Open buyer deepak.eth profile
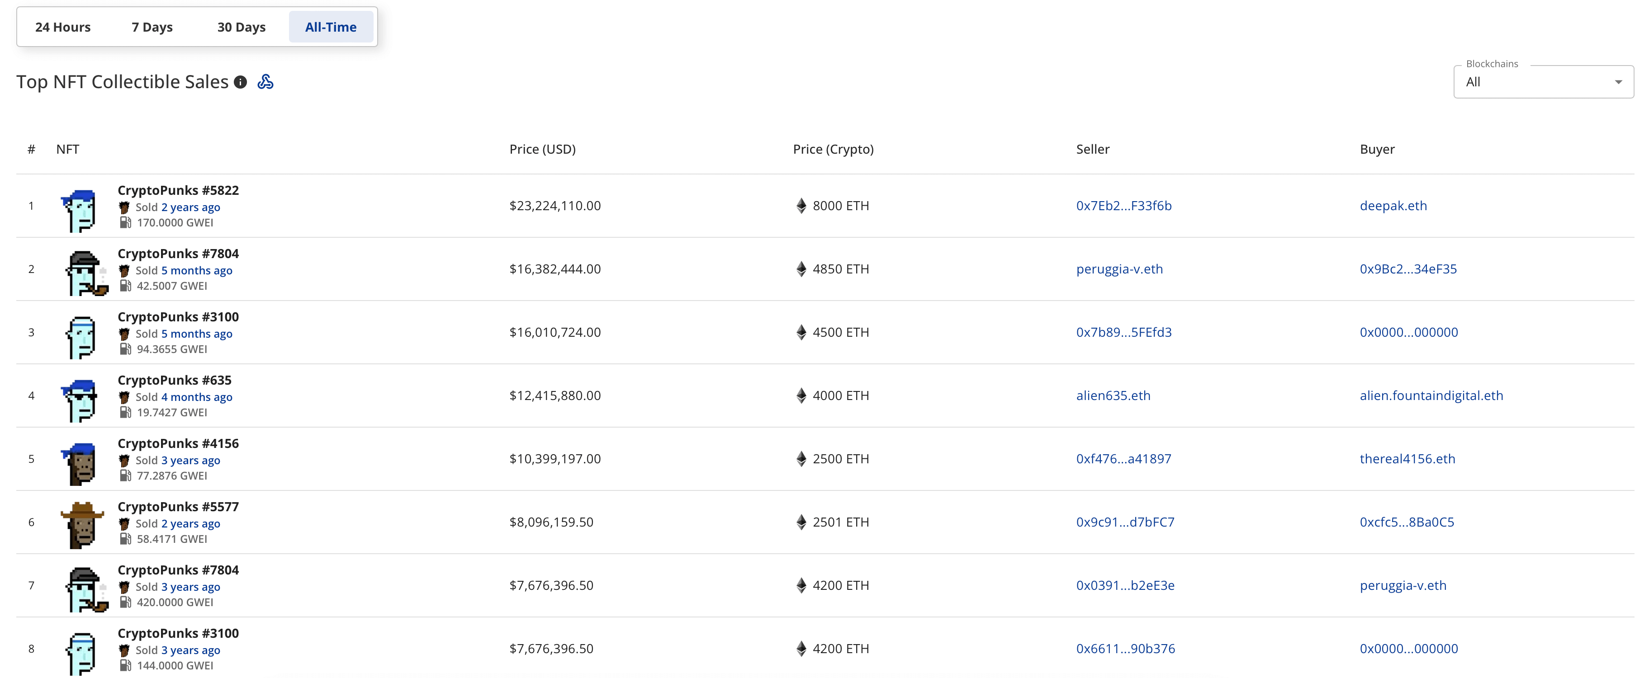This screenshot has width=1649, height=678. click(x=1393, y=206)
